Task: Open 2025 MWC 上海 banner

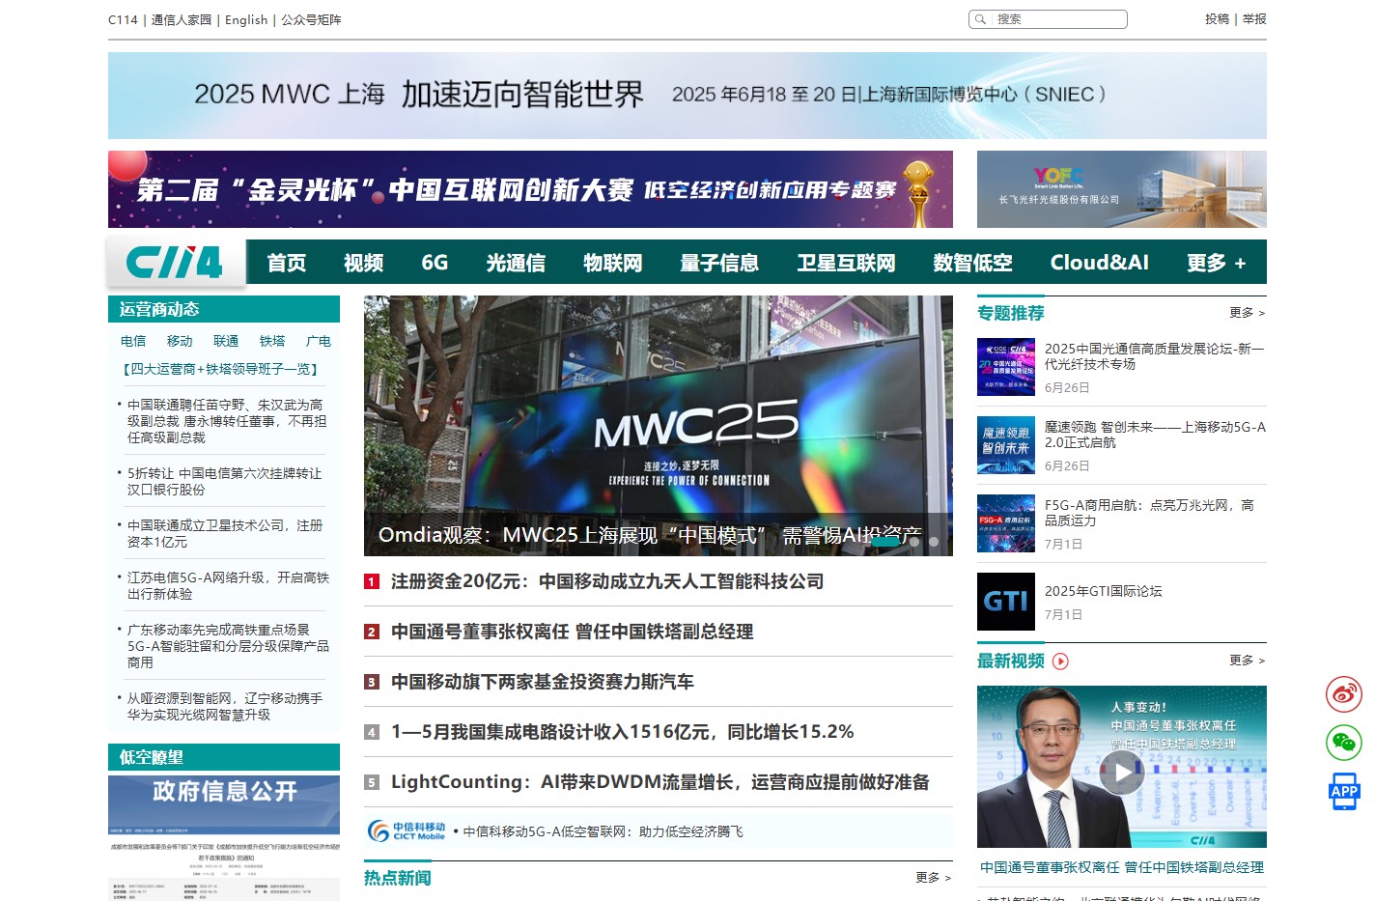Action: 687,95
